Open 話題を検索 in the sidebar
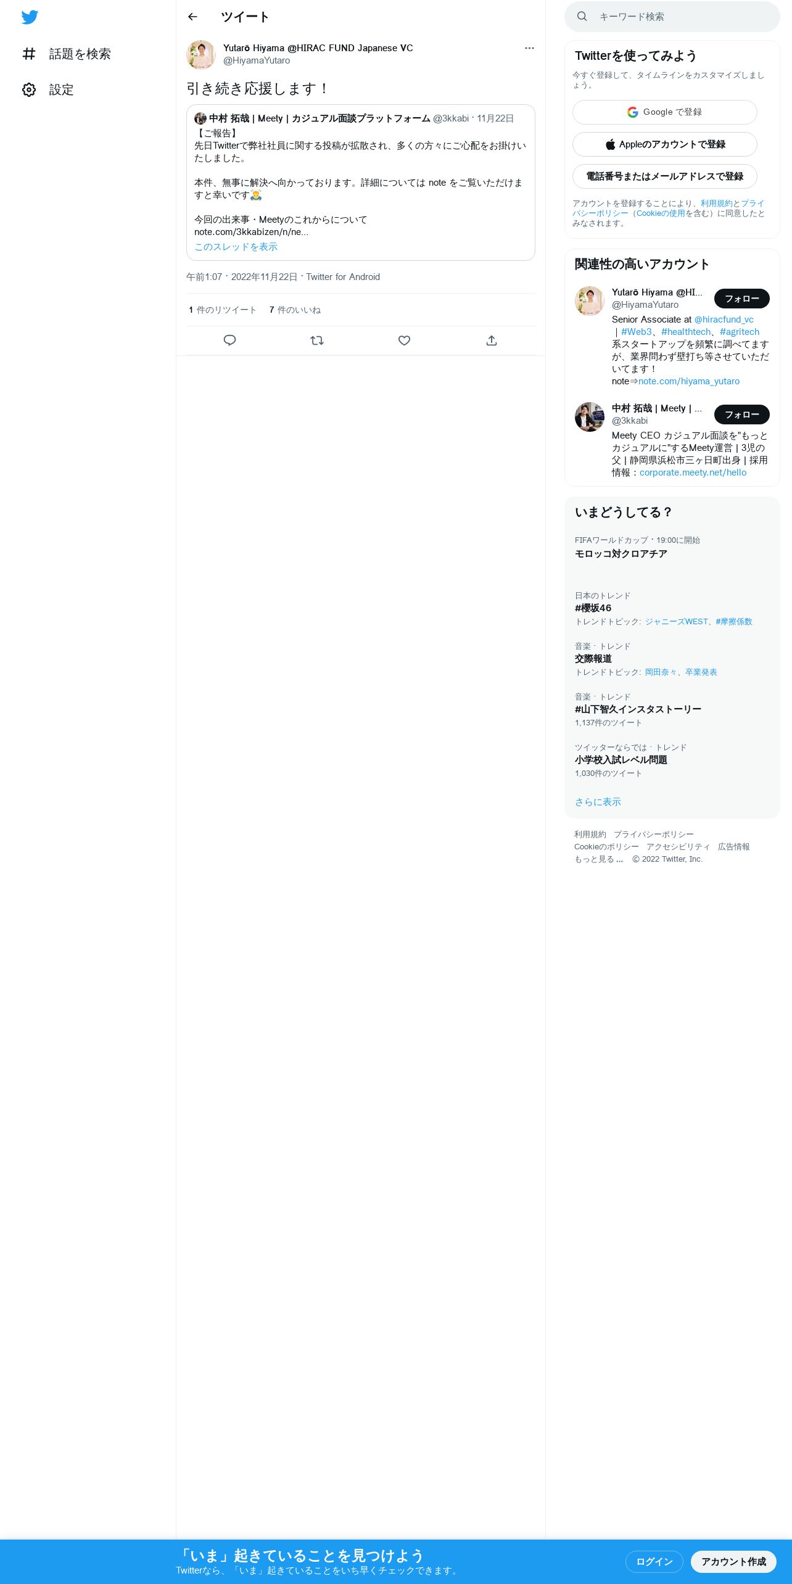 [x=67, y=54]
